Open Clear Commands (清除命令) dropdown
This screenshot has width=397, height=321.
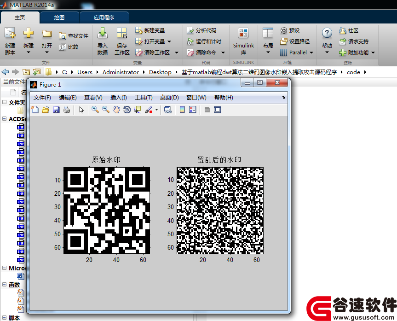pyautogui.click(x=223, y=53)
